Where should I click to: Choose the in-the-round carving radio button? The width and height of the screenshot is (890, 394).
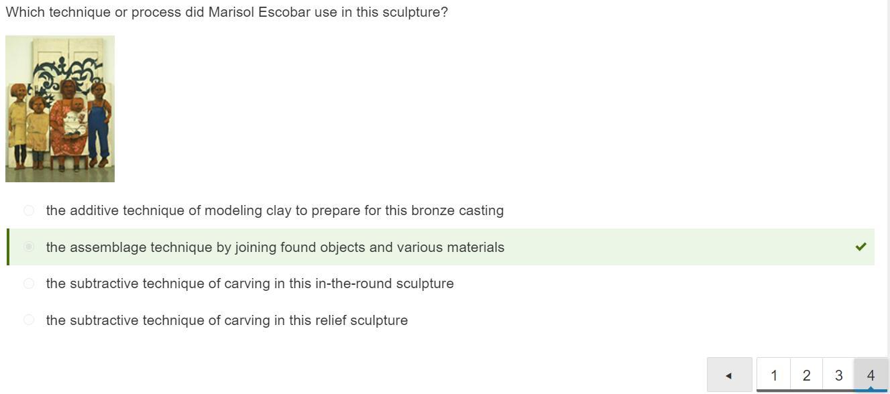29,283
